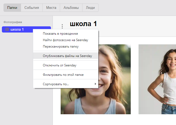Choose Показать в проводнике from context menu
The width and height of the screenshot is (176, 125).
(60, 34)
